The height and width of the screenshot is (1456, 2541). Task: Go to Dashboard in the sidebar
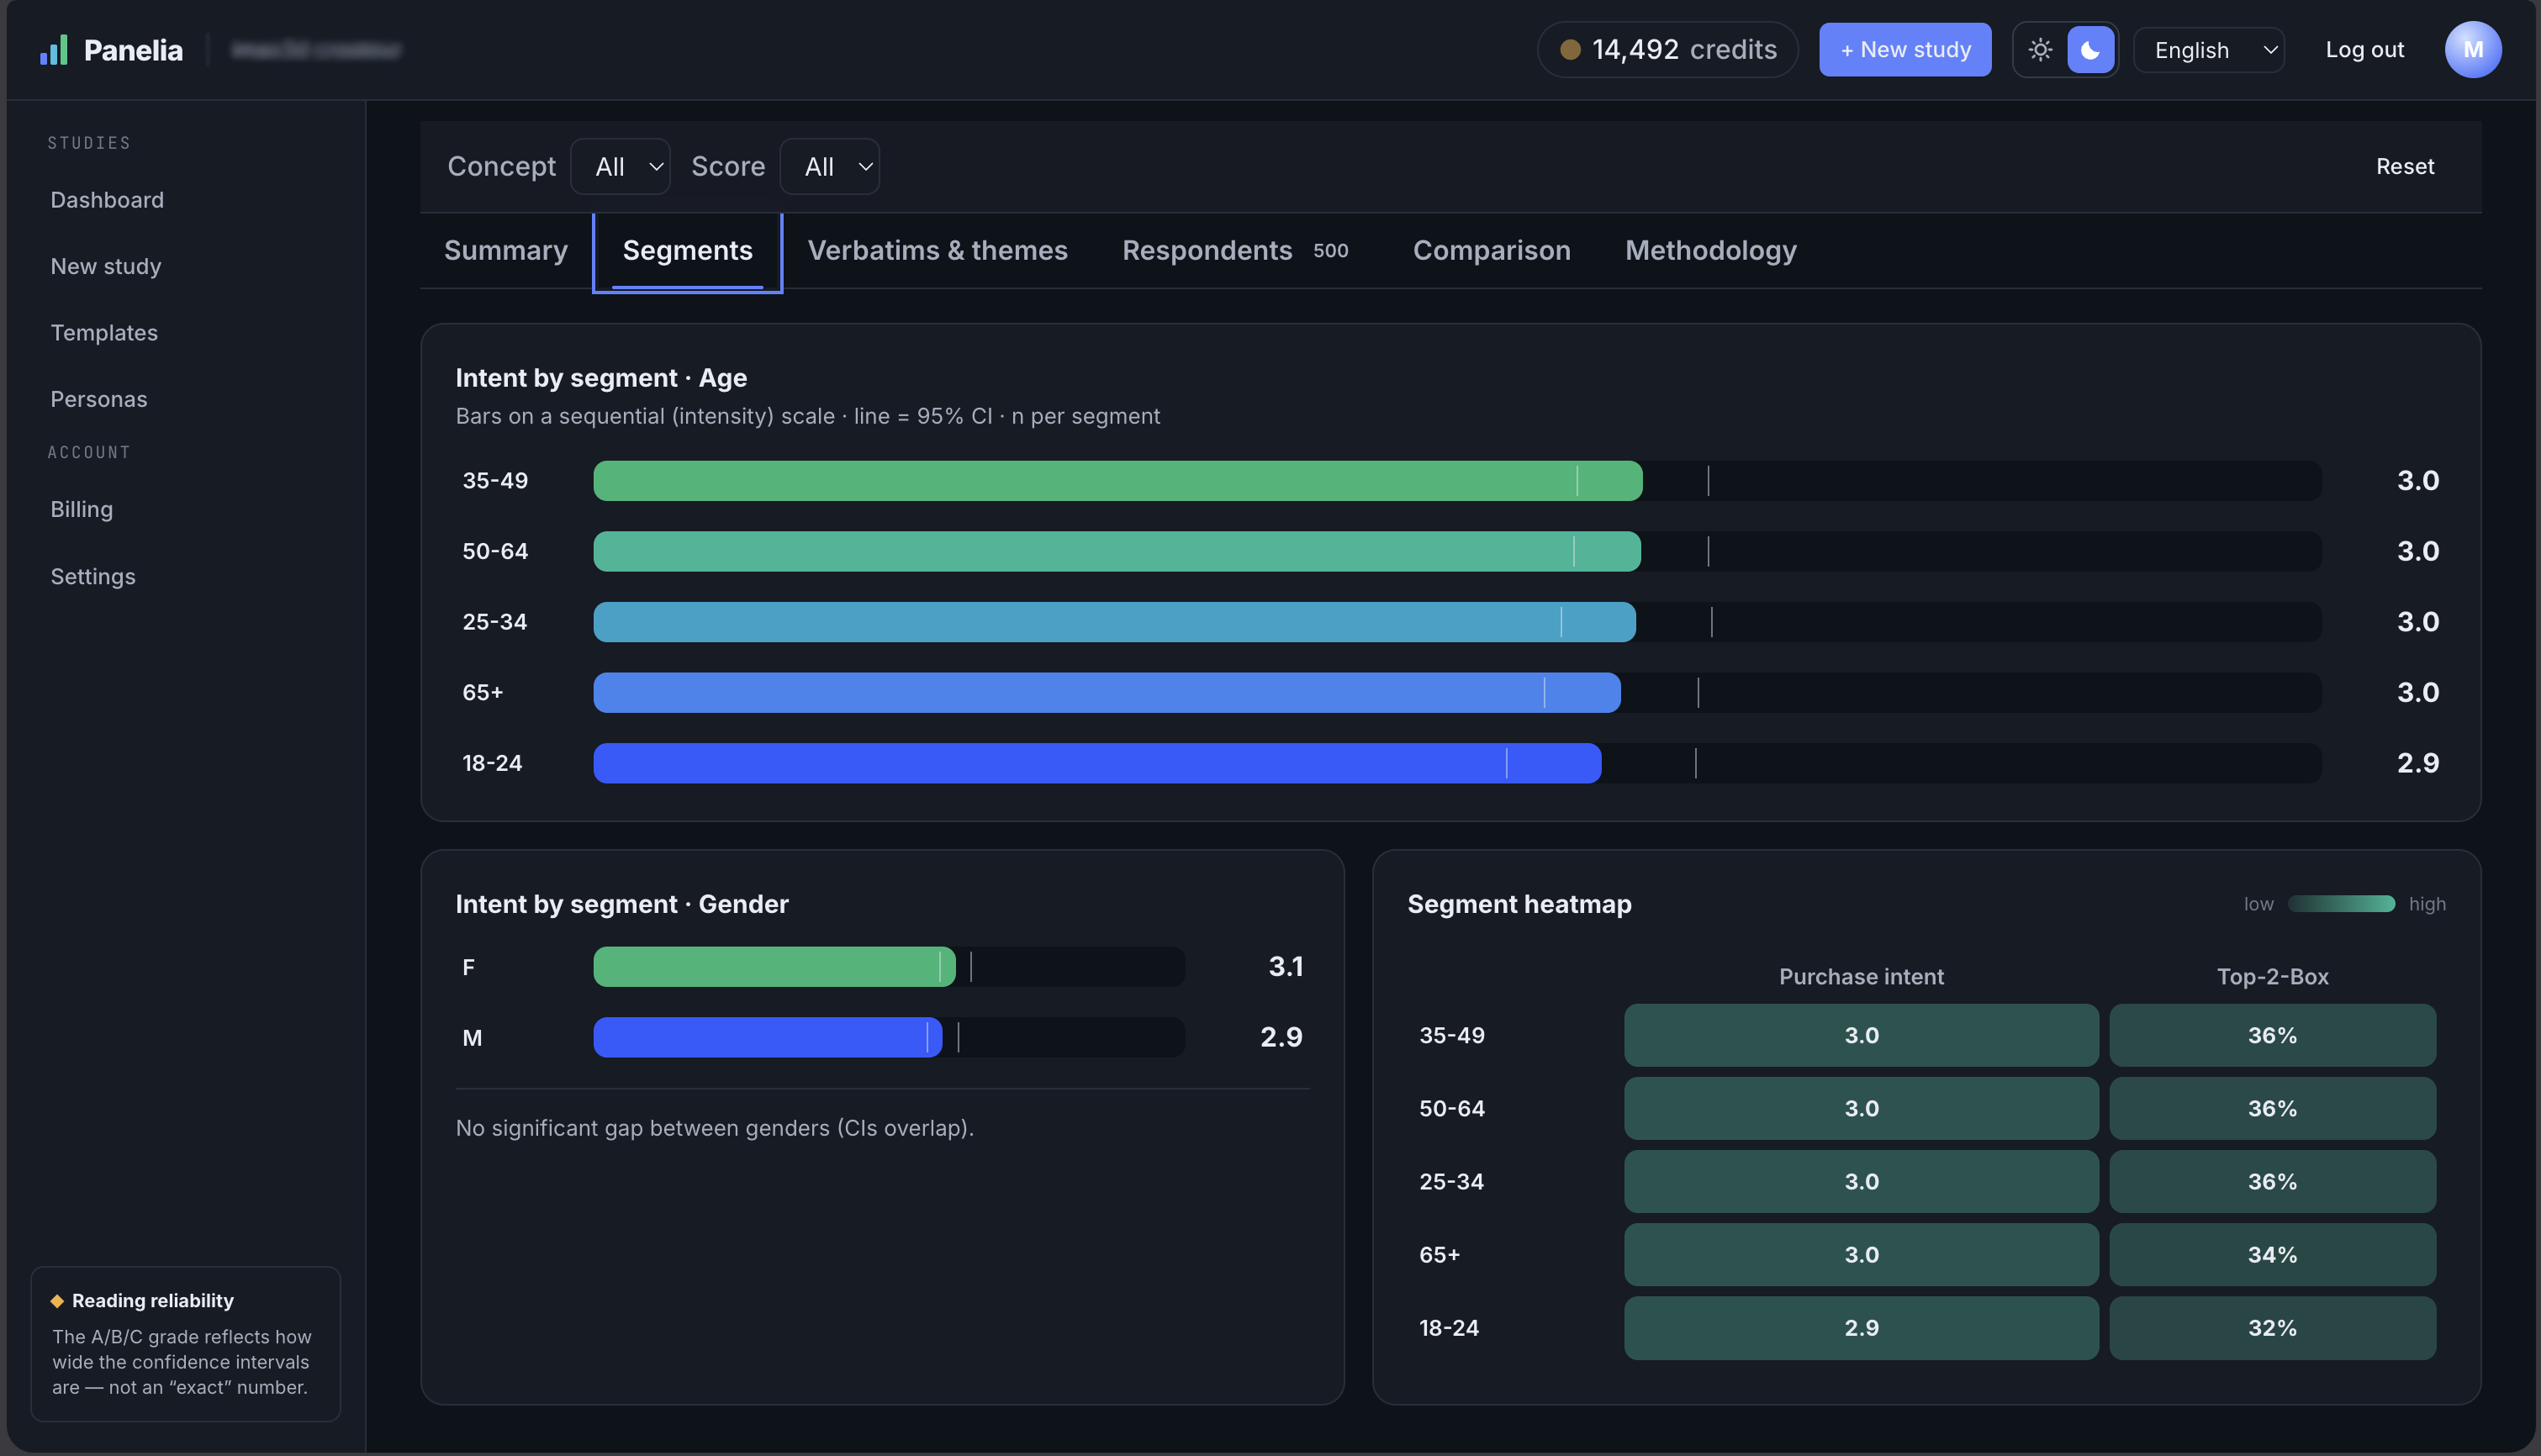[107, 200]
